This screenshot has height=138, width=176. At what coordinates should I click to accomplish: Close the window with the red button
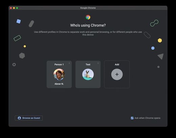(11, 8)
